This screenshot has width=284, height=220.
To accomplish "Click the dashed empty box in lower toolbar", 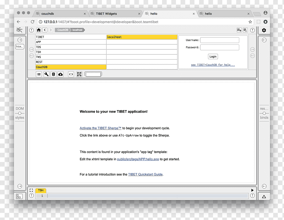I will pos(93,74).
